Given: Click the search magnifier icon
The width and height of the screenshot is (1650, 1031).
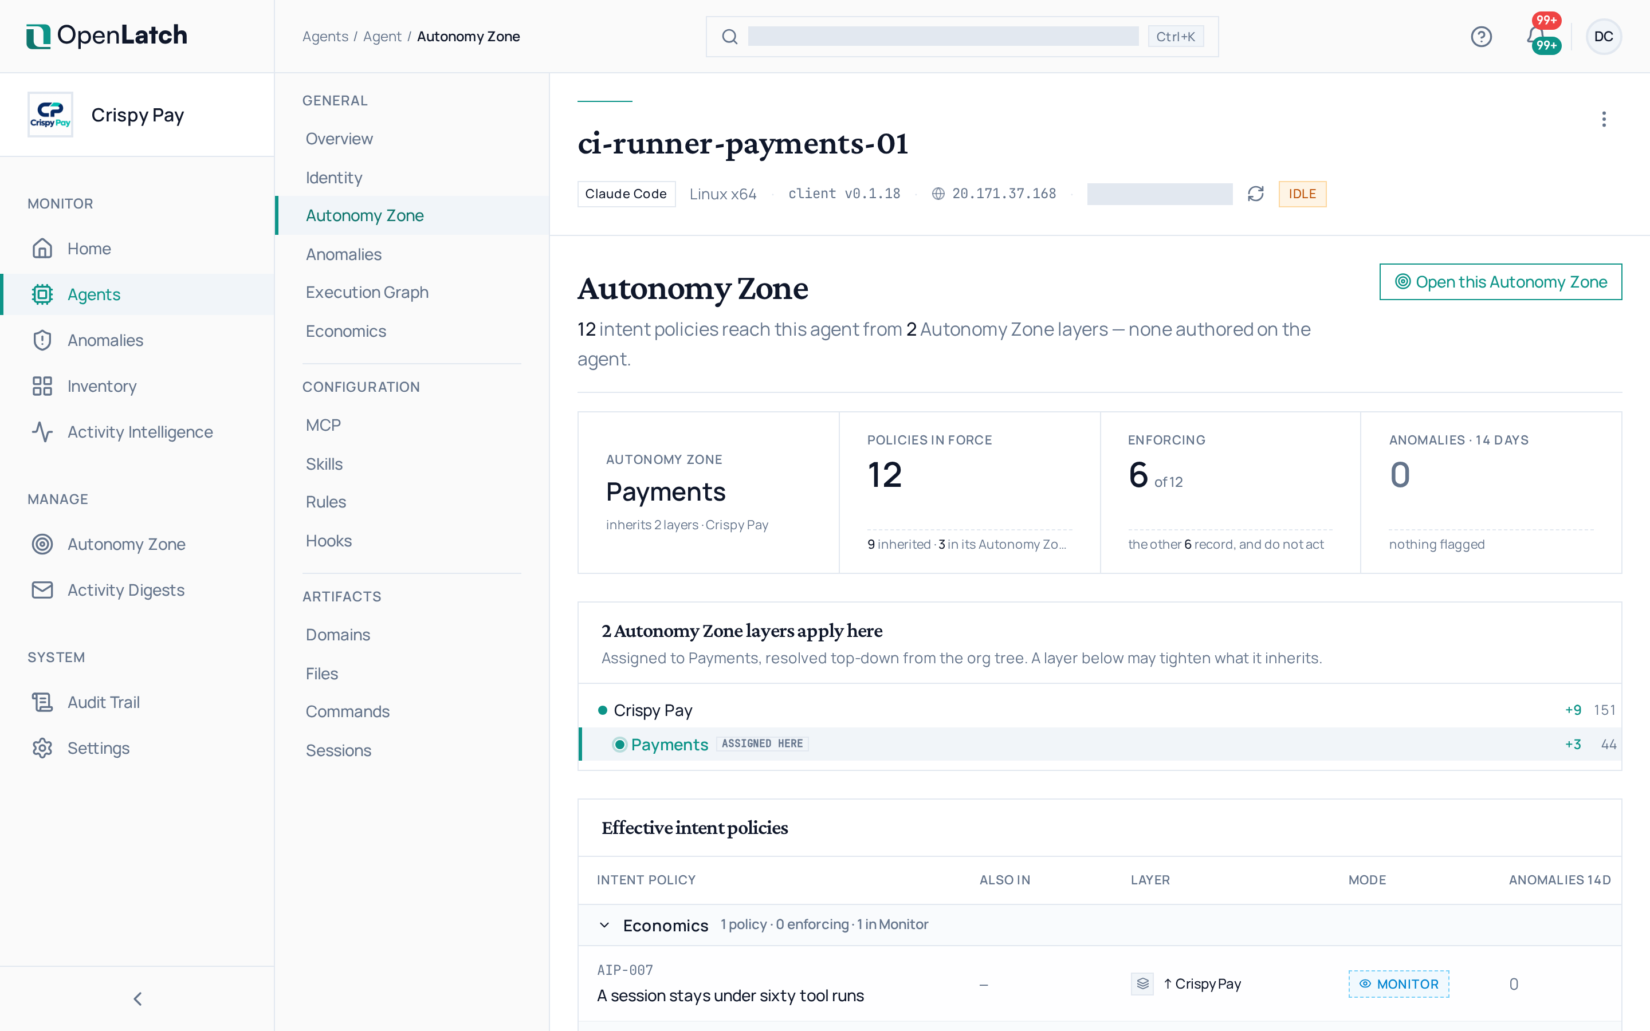Looking at the screenshot, I should click(729, 37).
